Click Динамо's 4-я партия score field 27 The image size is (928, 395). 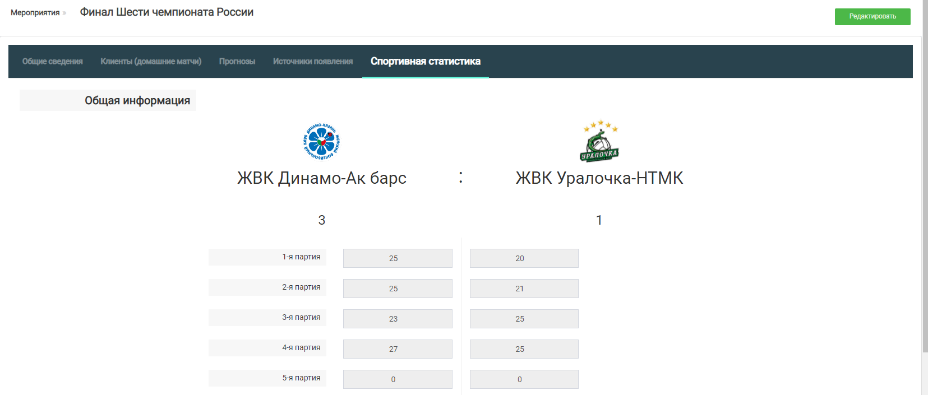398,349
